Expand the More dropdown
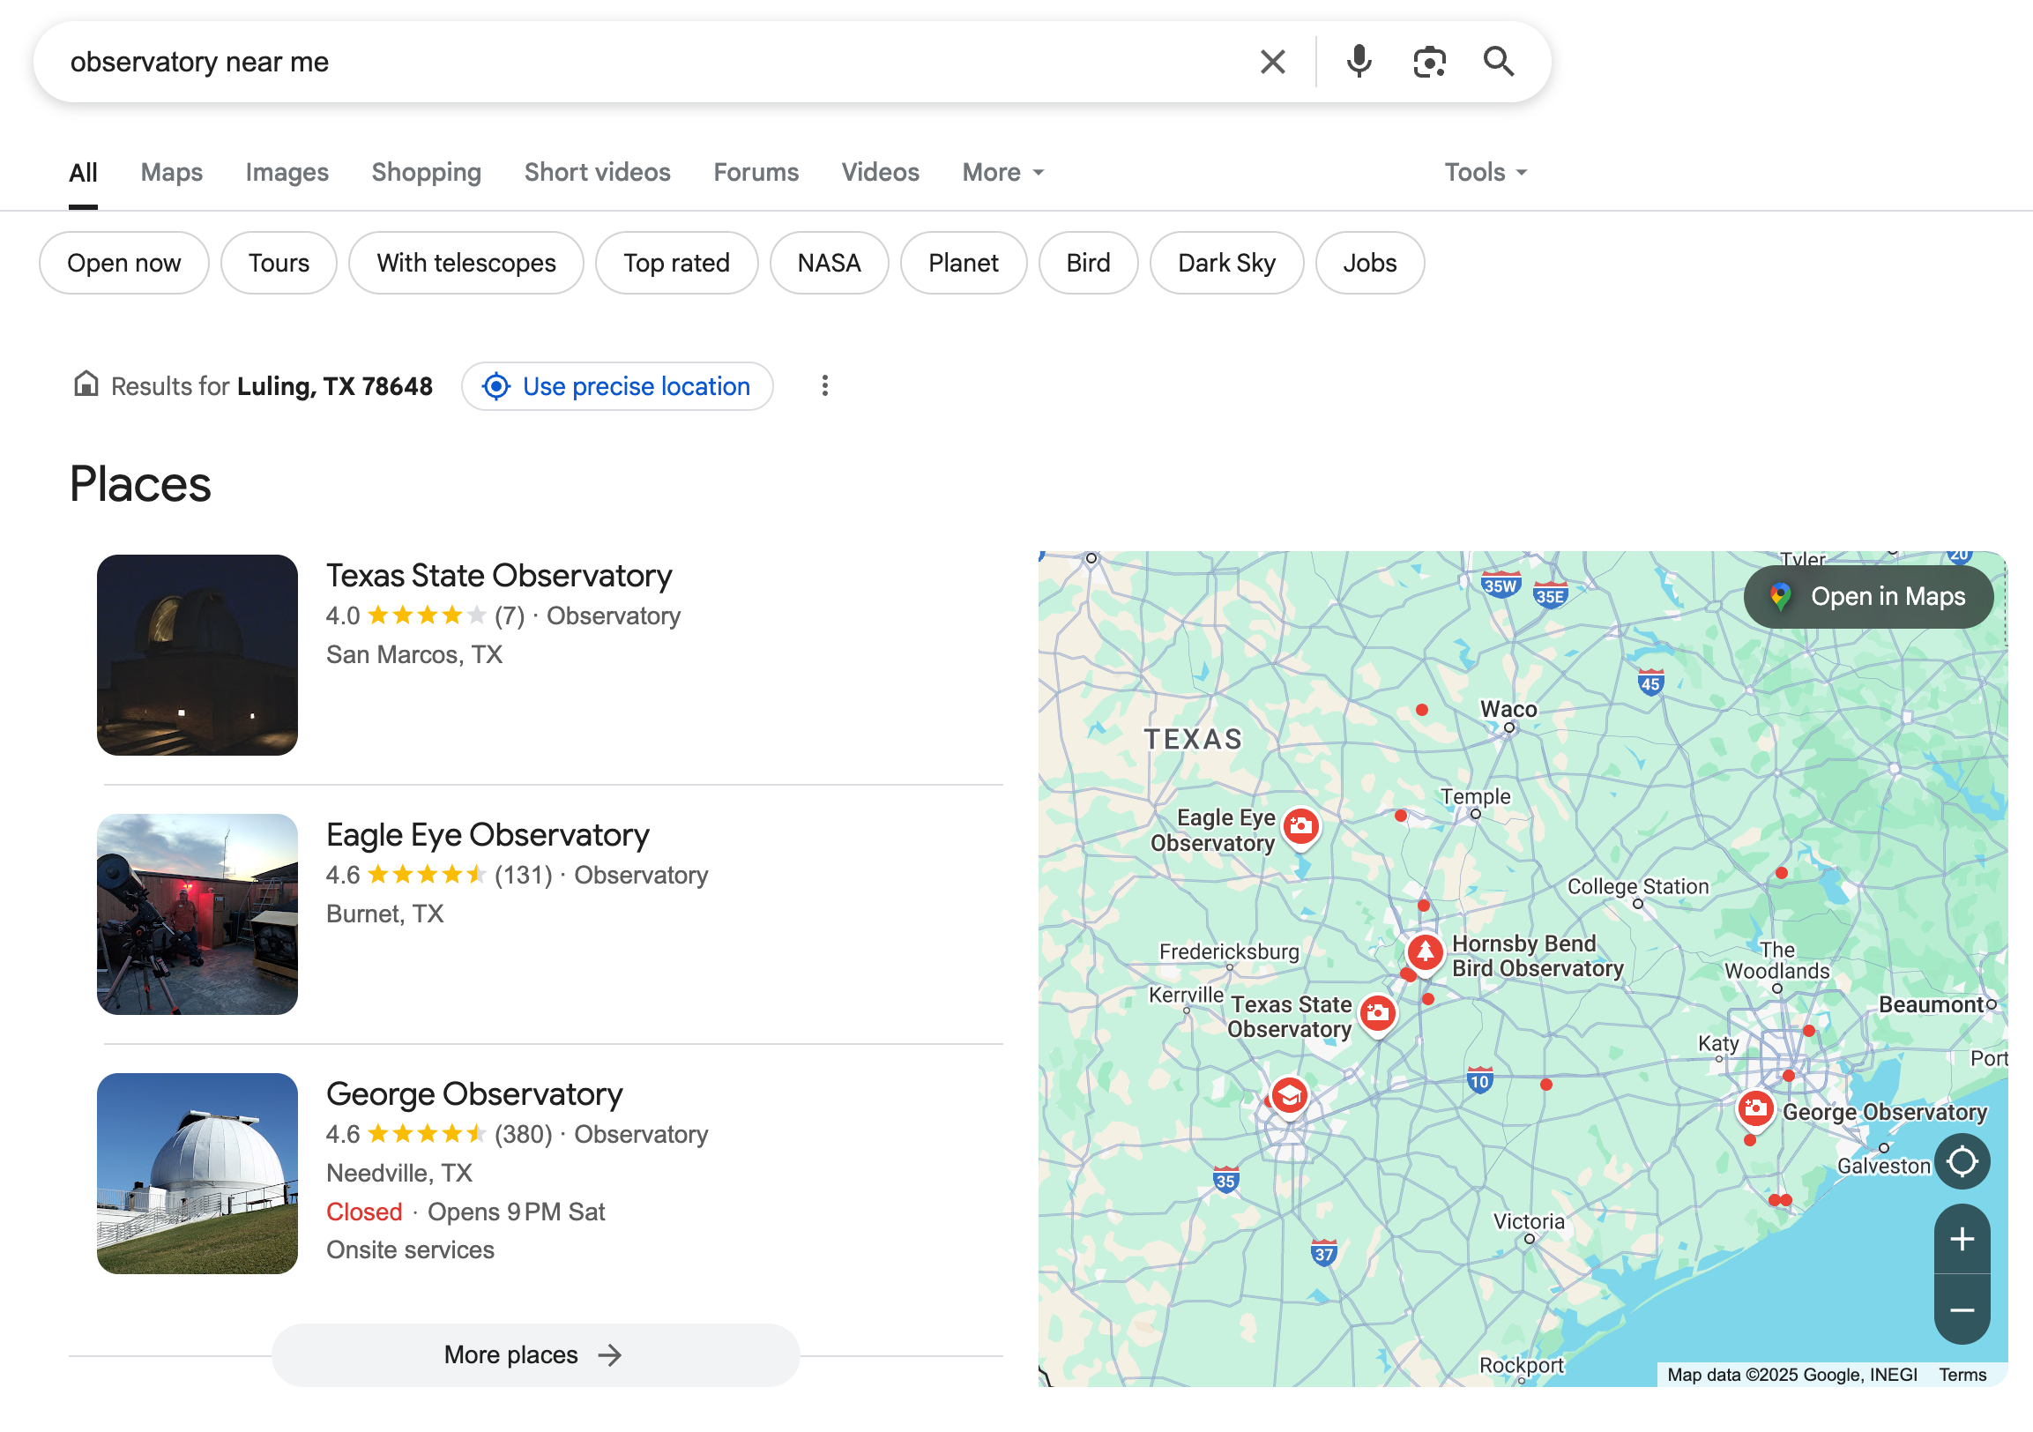The height and width of the screenshot is (1432, 2033). pos(1003,172)
